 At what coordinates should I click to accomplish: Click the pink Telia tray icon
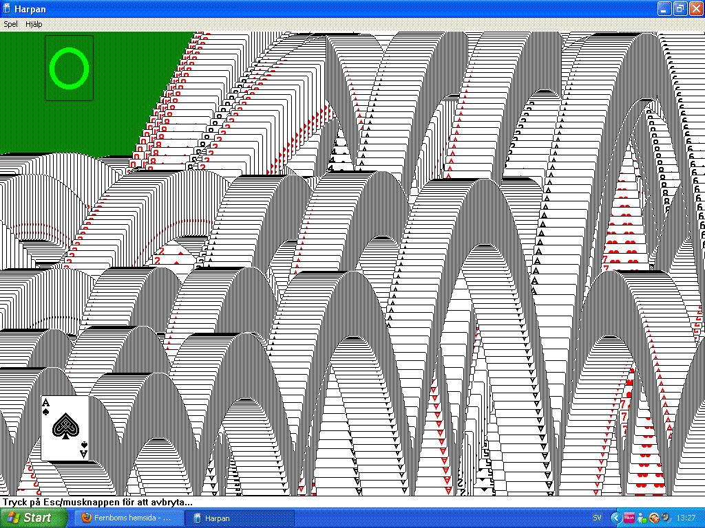point(629,518)
